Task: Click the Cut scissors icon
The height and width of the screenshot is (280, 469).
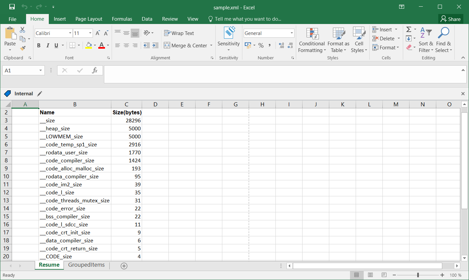Action: point(23,30)
